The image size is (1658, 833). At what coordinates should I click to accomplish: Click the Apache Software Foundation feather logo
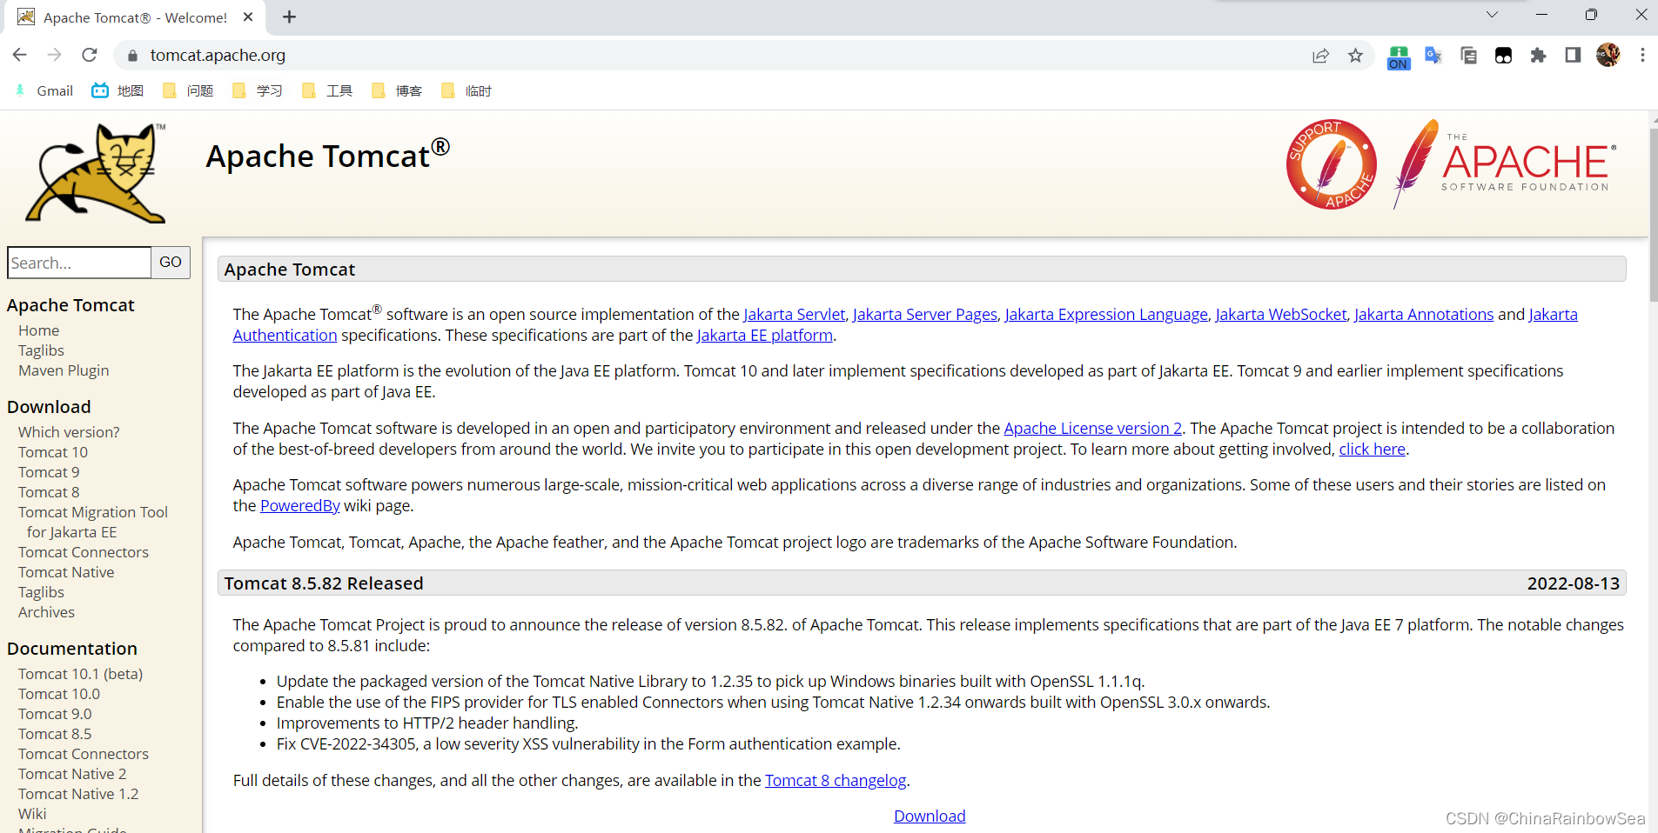[x=1505, y=164]
